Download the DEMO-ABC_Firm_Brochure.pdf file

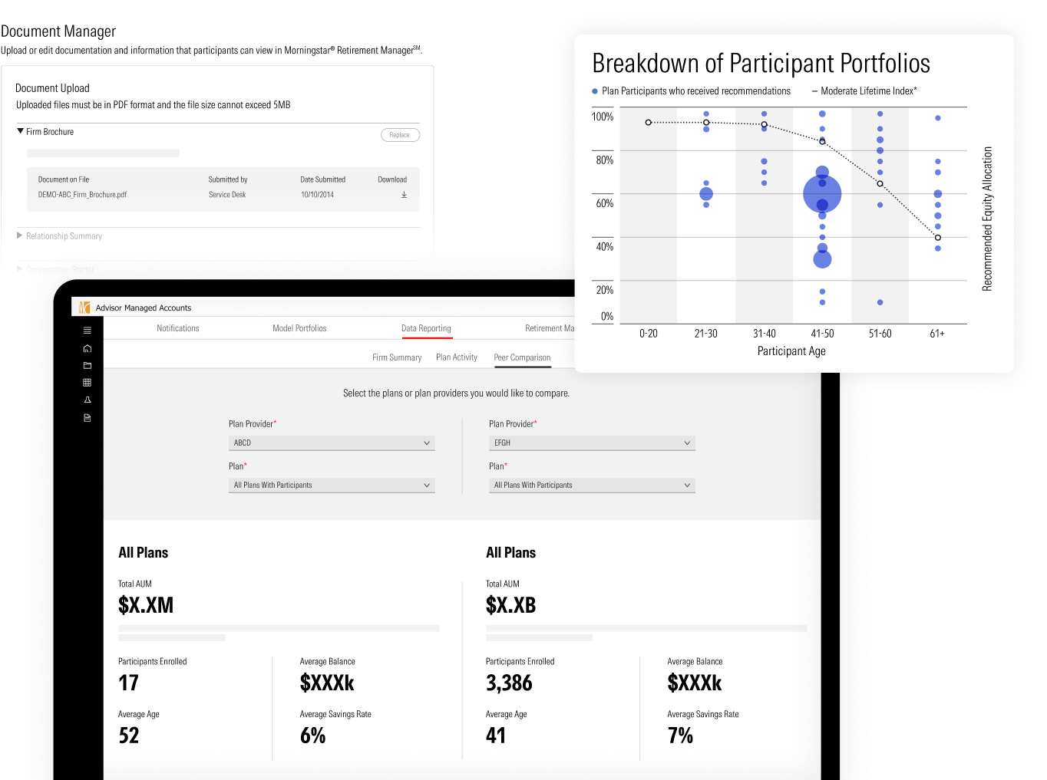pos(404,195)
